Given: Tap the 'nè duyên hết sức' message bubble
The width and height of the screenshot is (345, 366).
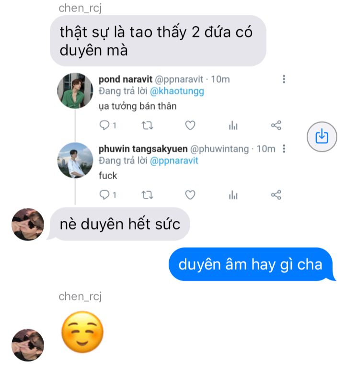Looking at the screenshot, I should click(x=119, y=224).
